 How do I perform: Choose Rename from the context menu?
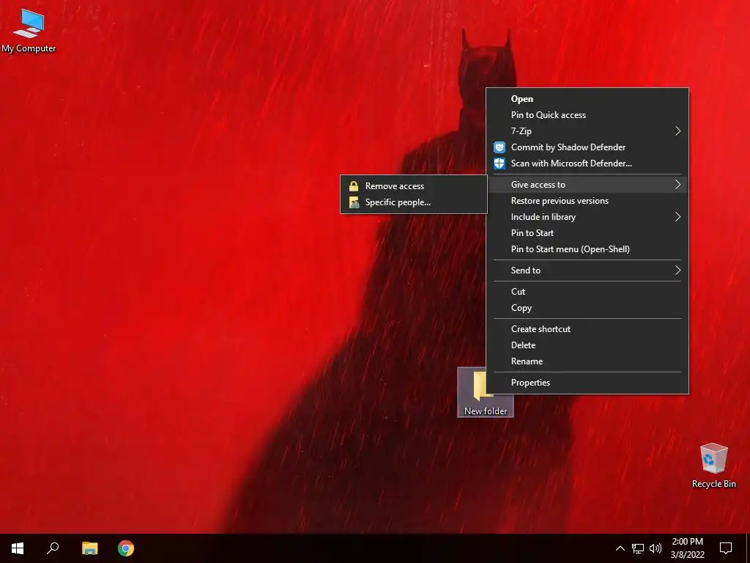[587, 361]
